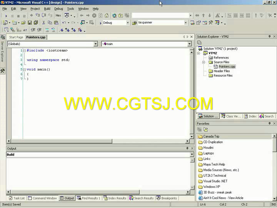Image resolution: width=277 pixels, height=208 pixels.
Task: Open the Project menu
Action: [x=35, y=8]
